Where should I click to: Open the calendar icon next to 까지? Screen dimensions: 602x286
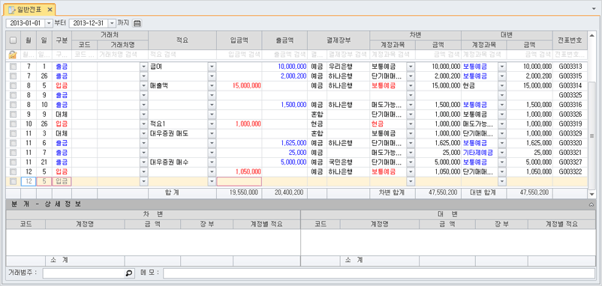(x=137, y=23)
